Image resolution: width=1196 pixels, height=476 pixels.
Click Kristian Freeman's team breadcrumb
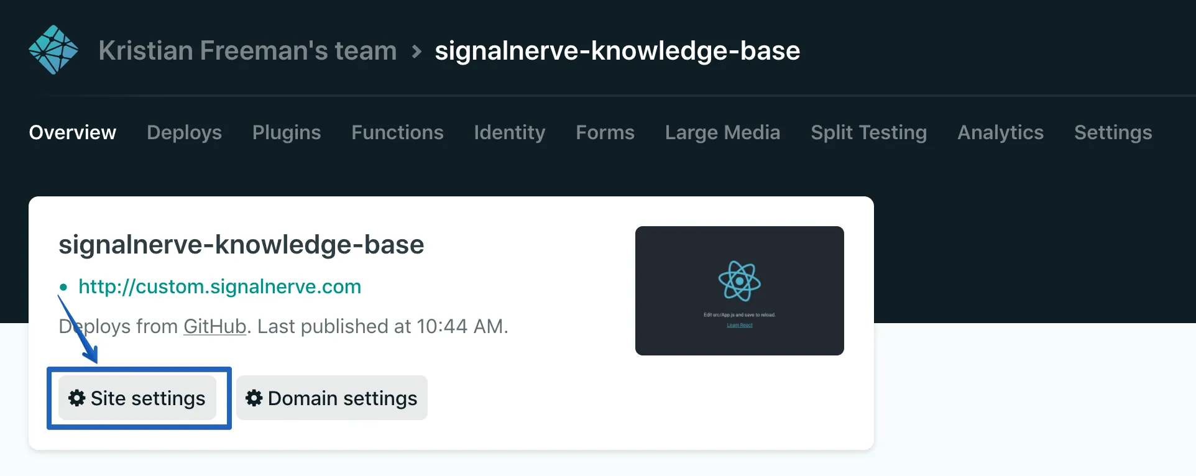[247, 50]
